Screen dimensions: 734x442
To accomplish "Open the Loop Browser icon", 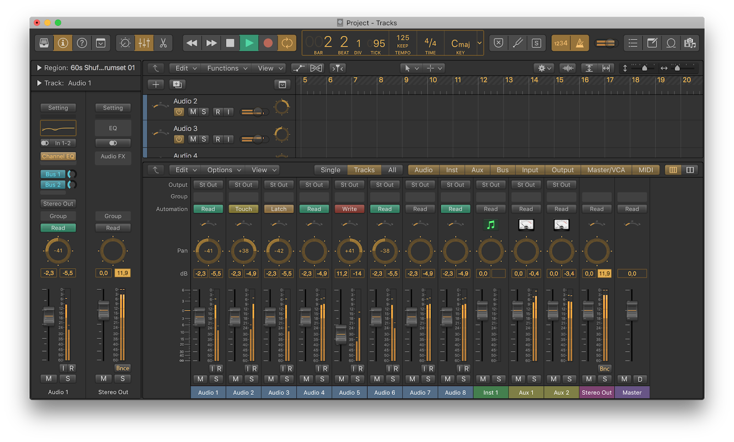I will (x=671, y=43).
